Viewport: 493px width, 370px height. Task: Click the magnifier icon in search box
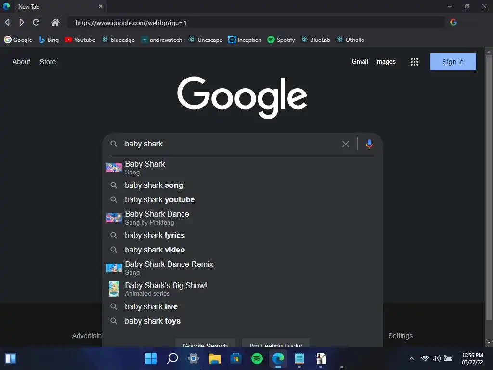click(x=114, y=144)
